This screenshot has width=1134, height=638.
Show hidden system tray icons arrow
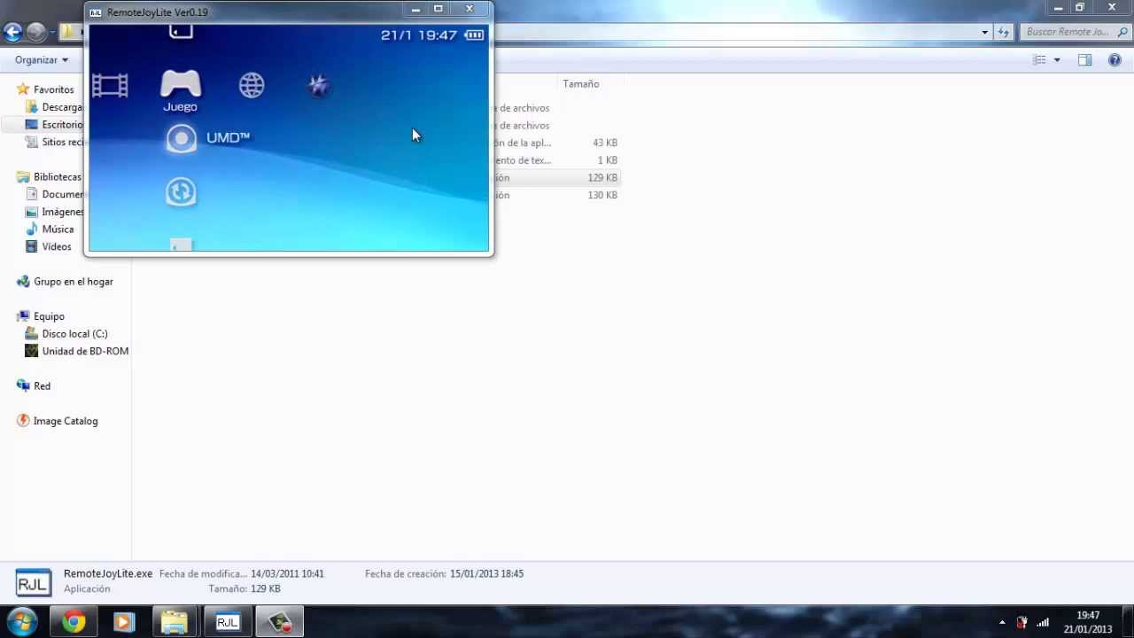pyautogui.click(x=1002, y=622)
